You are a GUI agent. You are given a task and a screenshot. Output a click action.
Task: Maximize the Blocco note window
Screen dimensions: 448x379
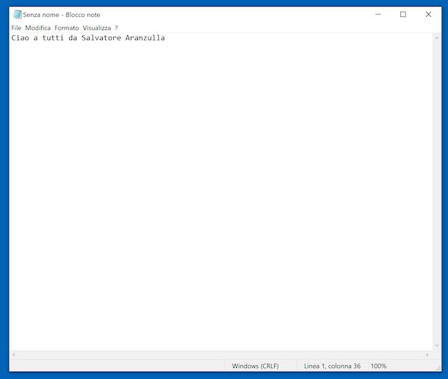point(403,14)
